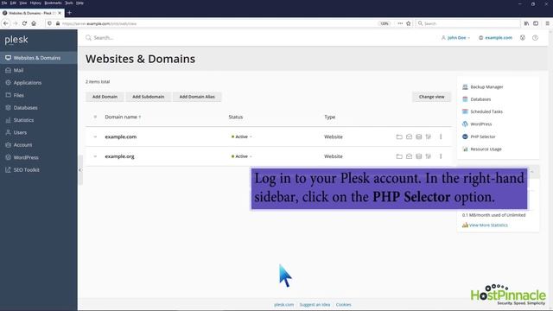
Task: Open the hosting settings icon for example.com
Action: pos(429,136)
